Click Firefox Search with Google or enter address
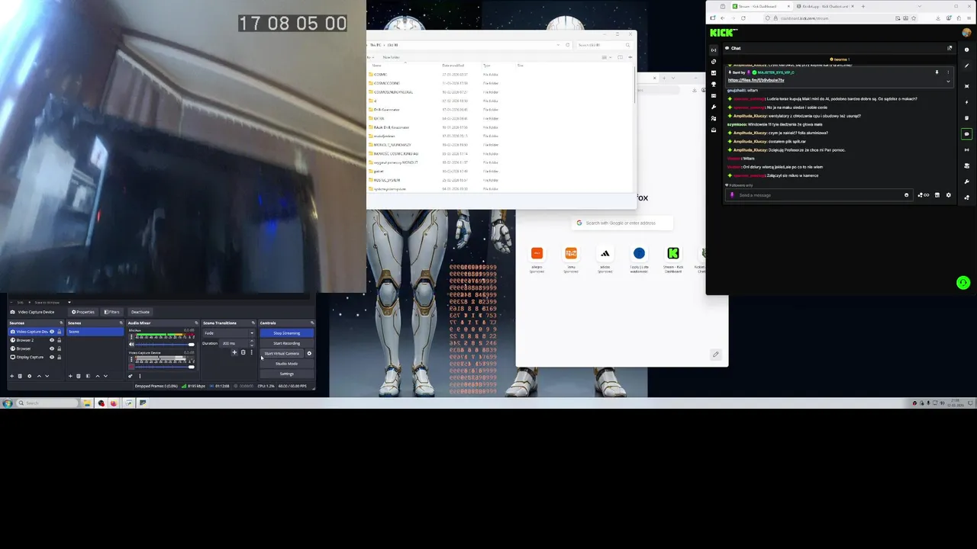This screenshot has height=549, width=977. pos(624,223)
